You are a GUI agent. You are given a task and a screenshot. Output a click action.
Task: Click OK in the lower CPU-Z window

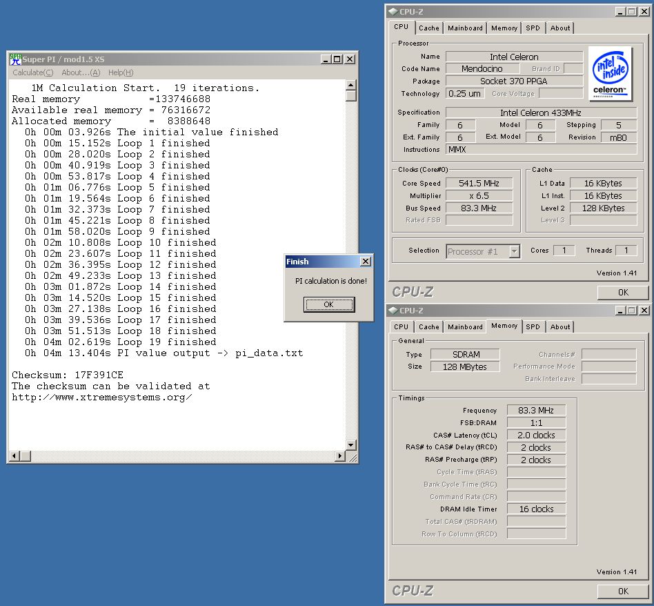point(623,592)
